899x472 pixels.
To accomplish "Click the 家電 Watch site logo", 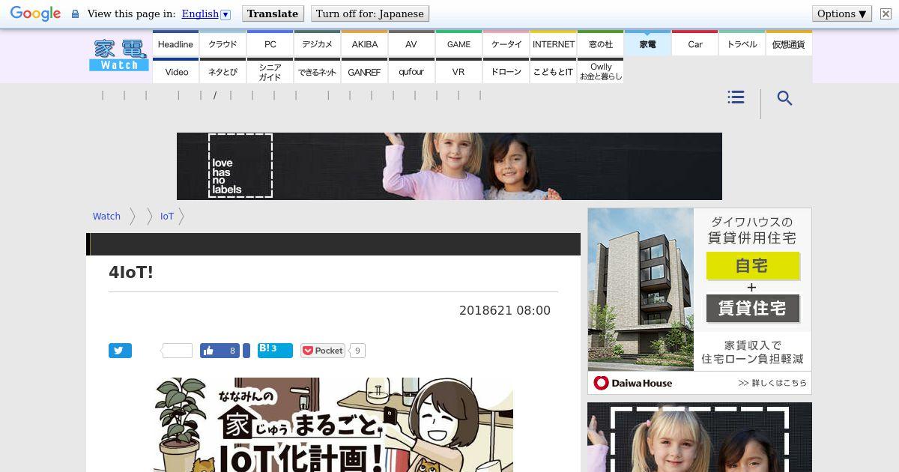I will click(119, 55).
